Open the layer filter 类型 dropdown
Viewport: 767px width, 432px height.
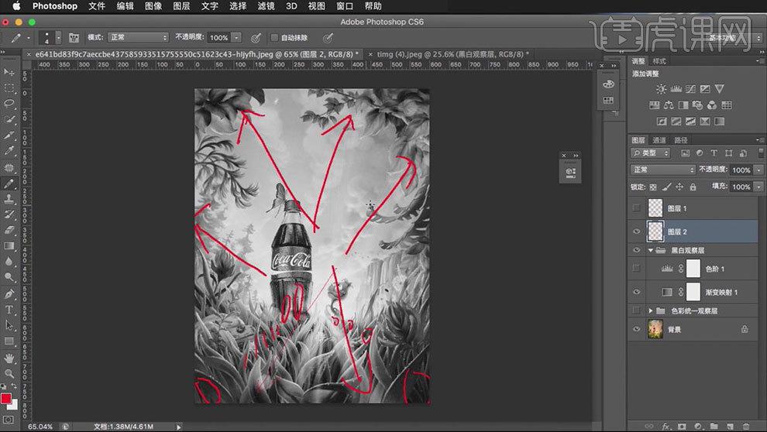pyautogui.click(x=650, y=153)
